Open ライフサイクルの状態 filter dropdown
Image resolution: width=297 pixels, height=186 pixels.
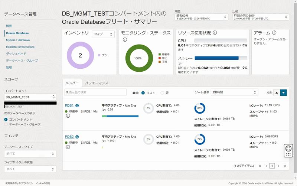tap(30, 169)
